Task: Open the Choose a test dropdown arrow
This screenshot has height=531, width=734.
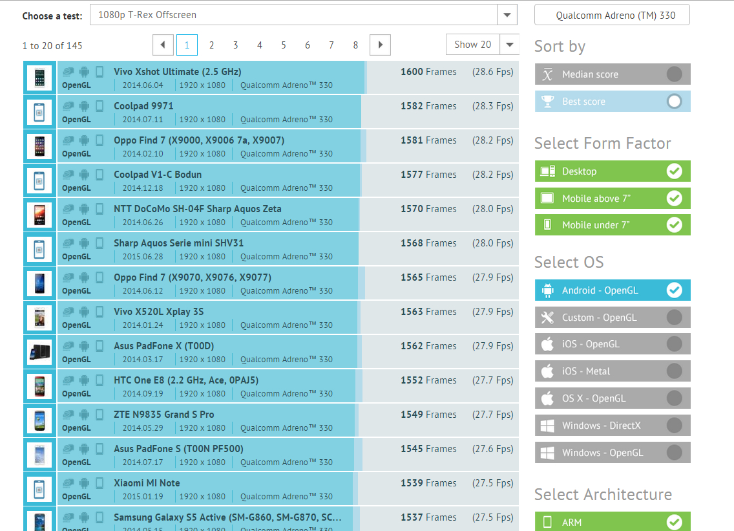Action: pos(507,15)
